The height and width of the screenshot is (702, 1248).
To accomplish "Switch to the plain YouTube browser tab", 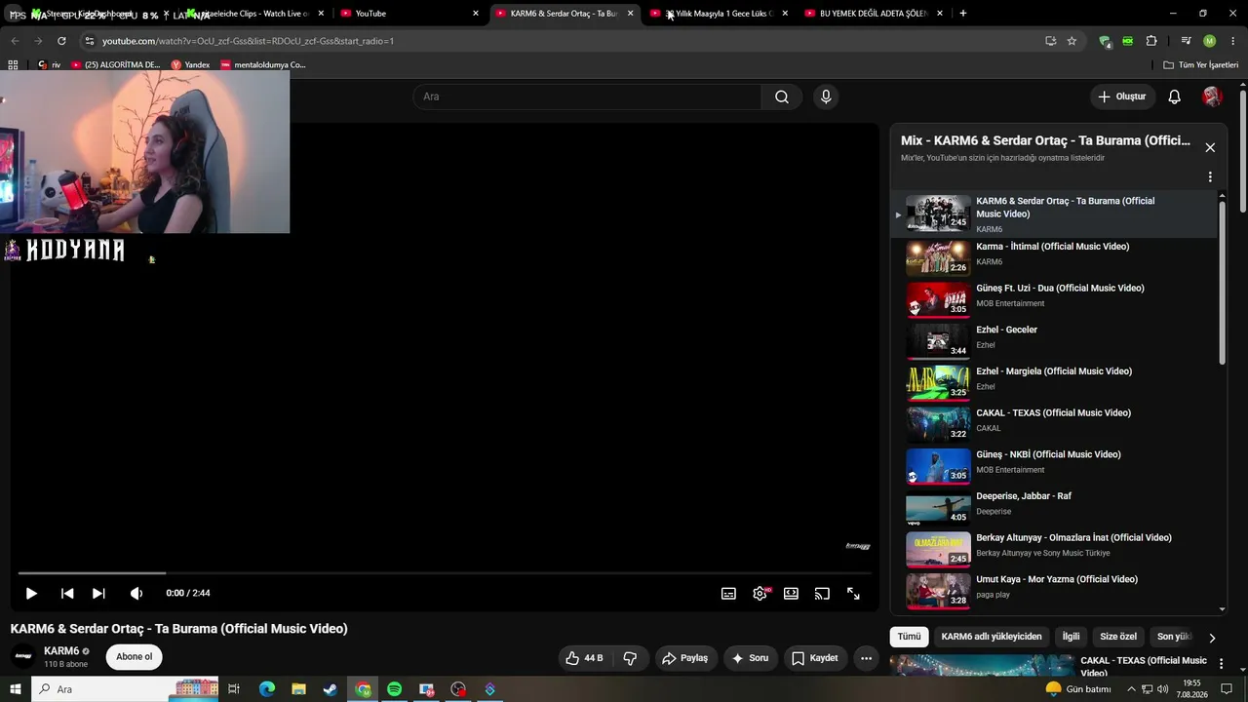I will [x=410, y=14].
